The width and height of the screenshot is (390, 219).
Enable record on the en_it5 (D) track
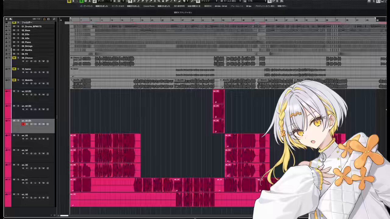23,124
